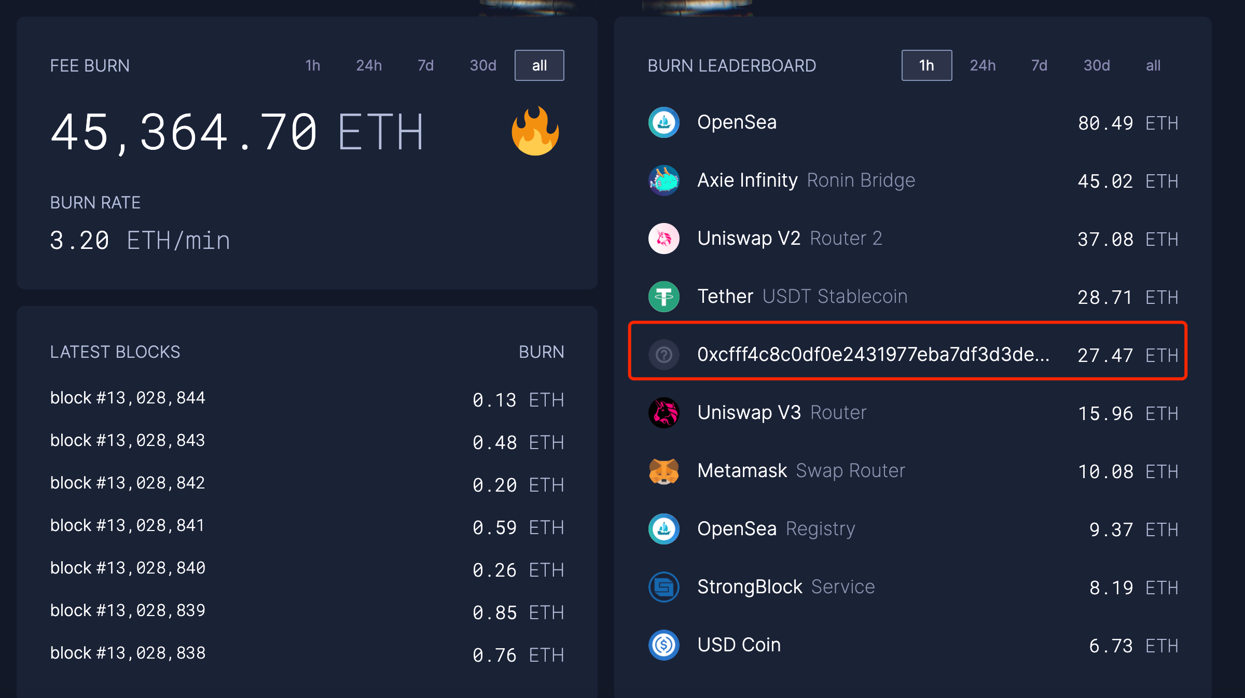This screenshot has height=698, width=1245.
Task: Click the Tether USDT icon
Action: pos(664,297)
